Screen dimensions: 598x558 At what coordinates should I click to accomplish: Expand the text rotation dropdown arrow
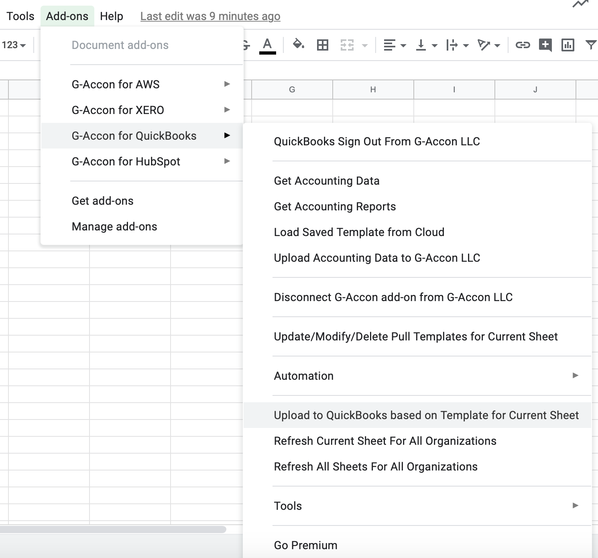point(497,45)
